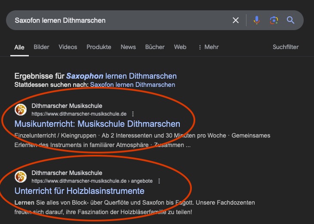Open Unterricht für Holzblasinstrumente result
The image size is (314, 224).
coord(79,191)
